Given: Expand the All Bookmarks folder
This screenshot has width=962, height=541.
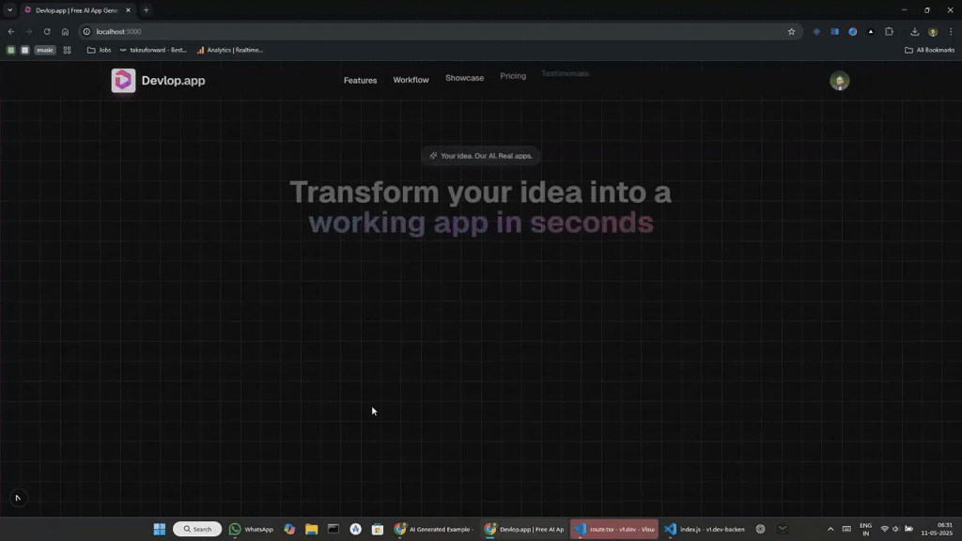Looking at the screenshot, I should click(x=930, y=51).
